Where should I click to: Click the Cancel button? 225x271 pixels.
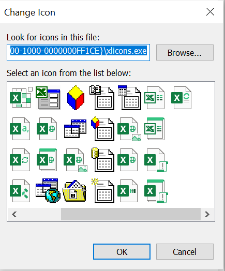pyautogui.click(x=185, y=252)
